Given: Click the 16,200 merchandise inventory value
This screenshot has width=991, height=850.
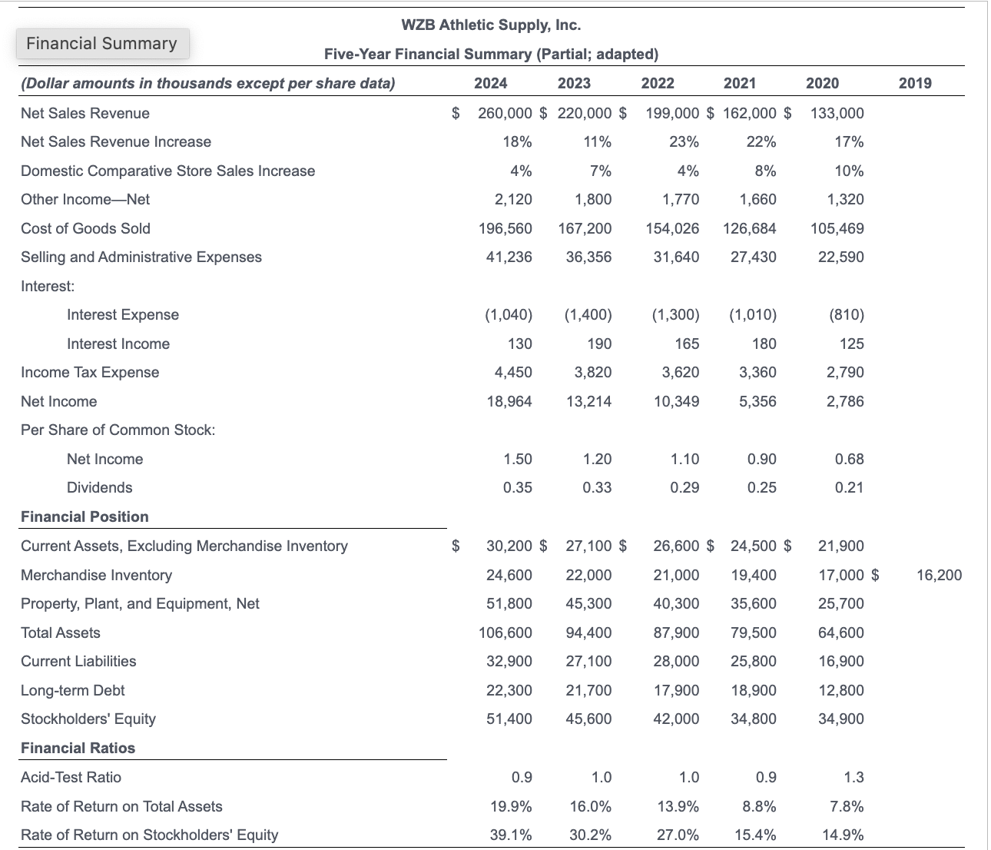Looking at the screenshot, I should coord(939,575).
